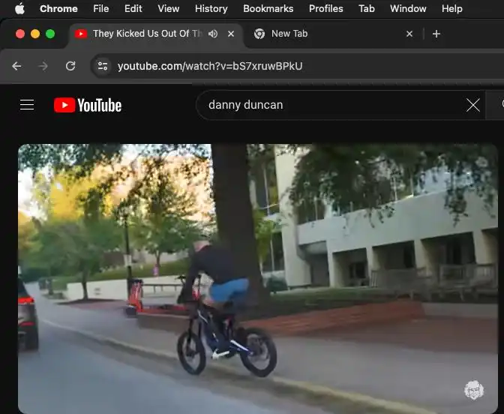Go to YouTube home via logo

(88, 105)
